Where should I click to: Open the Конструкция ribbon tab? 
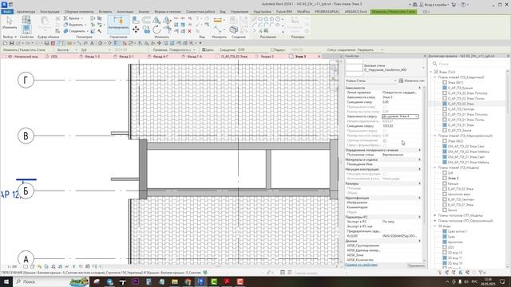[50, 12]
